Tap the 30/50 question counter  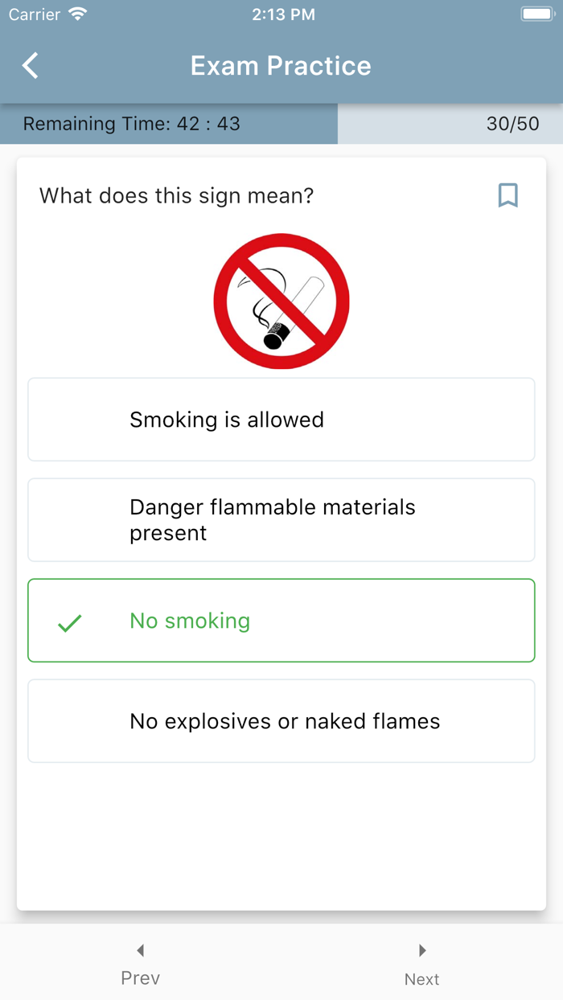pos(512,124)
